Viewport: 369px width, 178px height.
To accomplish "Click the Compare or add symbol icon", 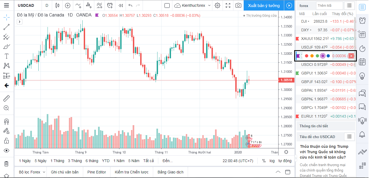I will [x=68, y=5].
